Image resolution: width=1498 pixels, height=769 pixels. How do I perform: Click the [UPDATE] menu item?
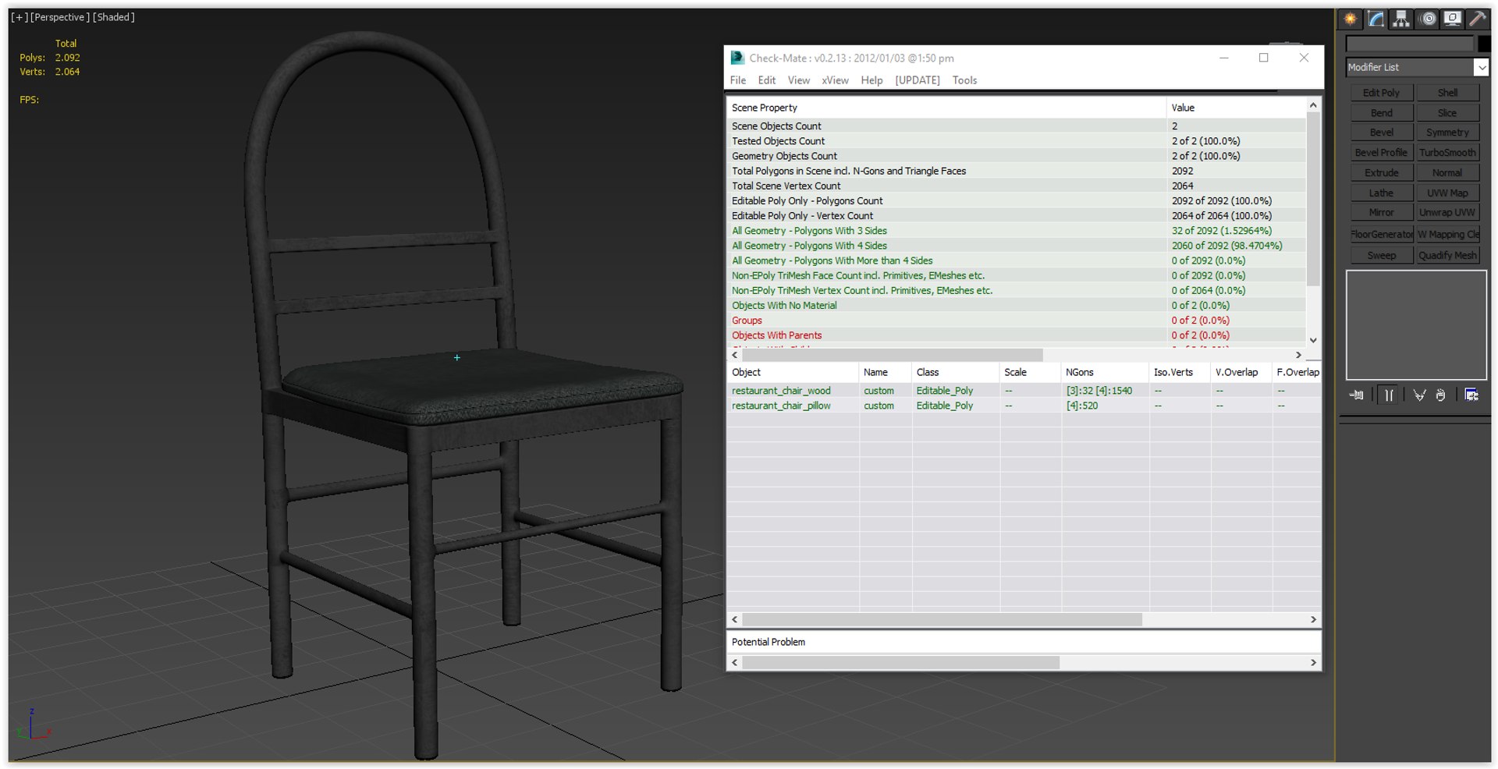[x=918, y=80]
